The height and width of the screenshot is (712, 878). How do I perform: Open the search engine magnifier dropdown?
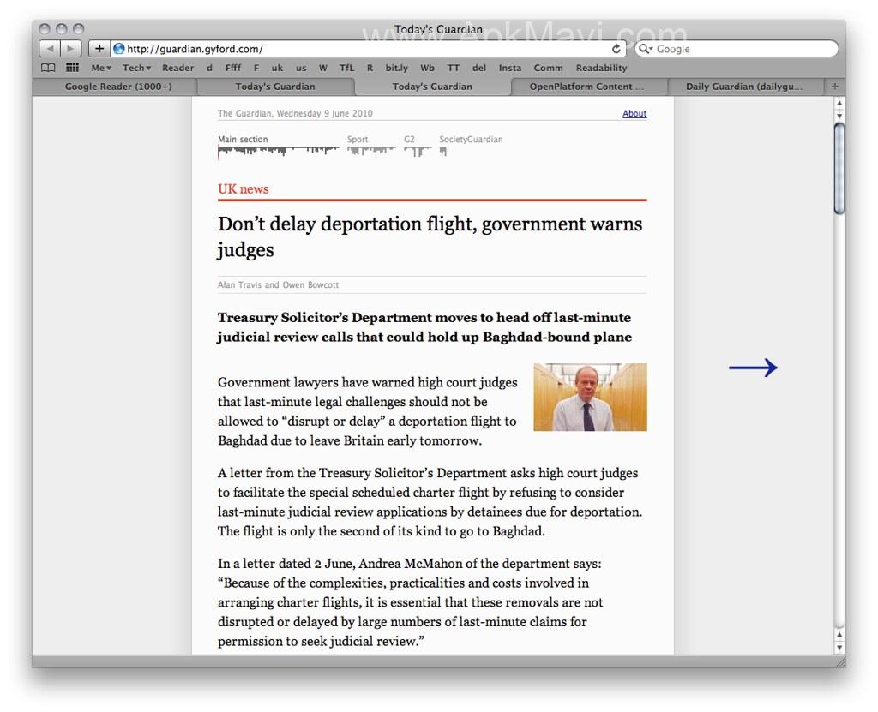pos(646,49)
